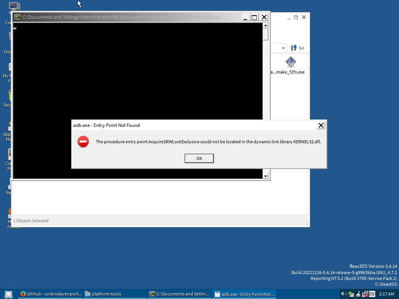Open the volume control from the tray
The width and height of the screenshot is (399, 299).
(343, 294)
